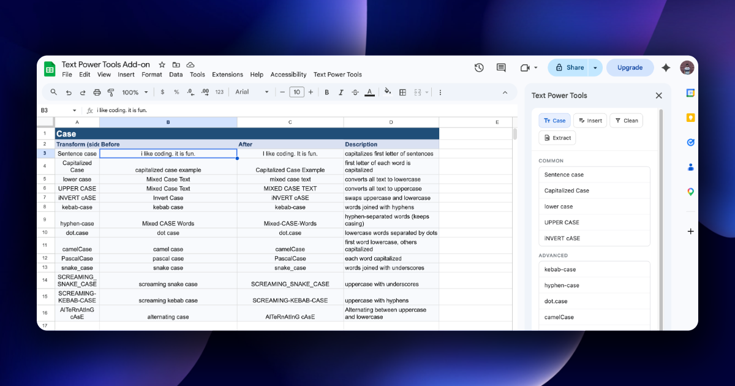Toggle strikethrough formatting
This screenshot has height=386, width=735.
pos(355,92)
